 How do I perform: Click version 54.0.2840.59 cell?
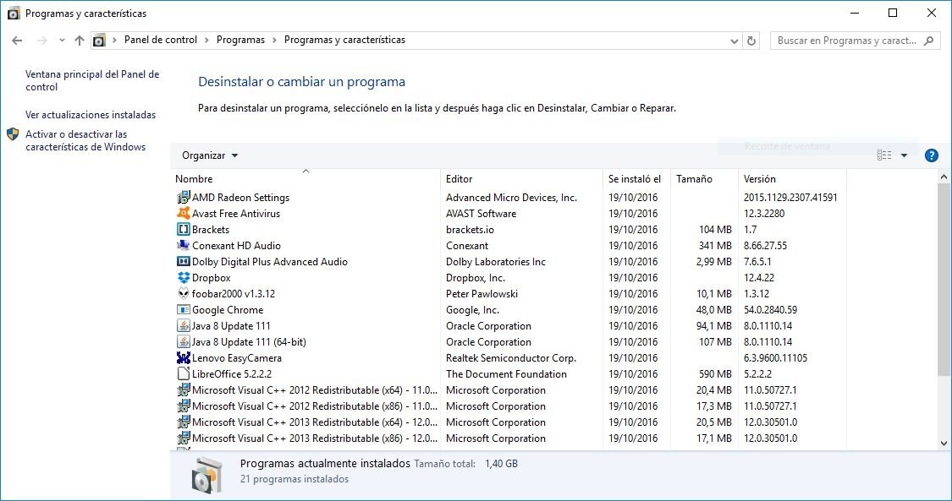pyautogui.click(x=770, y=309)
